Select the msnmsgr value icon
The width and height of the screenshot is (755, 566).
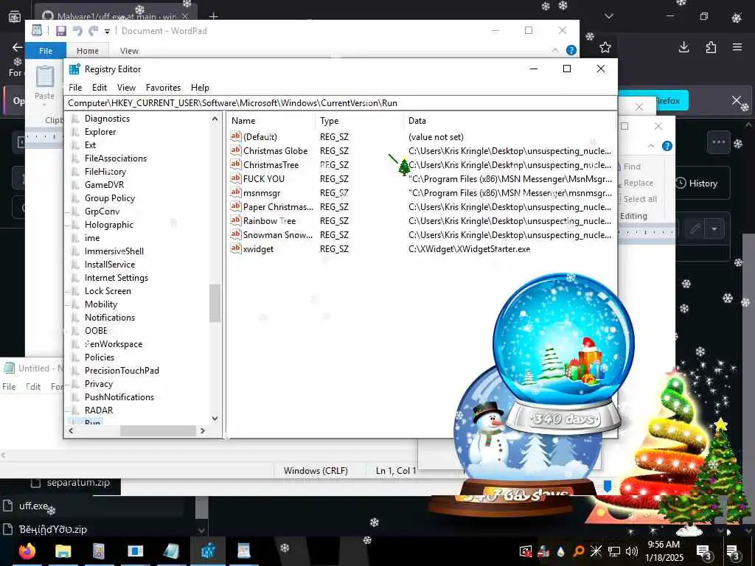[235, 192]
